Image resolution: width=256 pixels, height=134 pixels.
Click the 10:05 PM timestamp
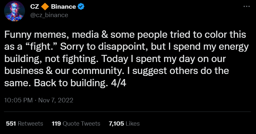[18, 100]
